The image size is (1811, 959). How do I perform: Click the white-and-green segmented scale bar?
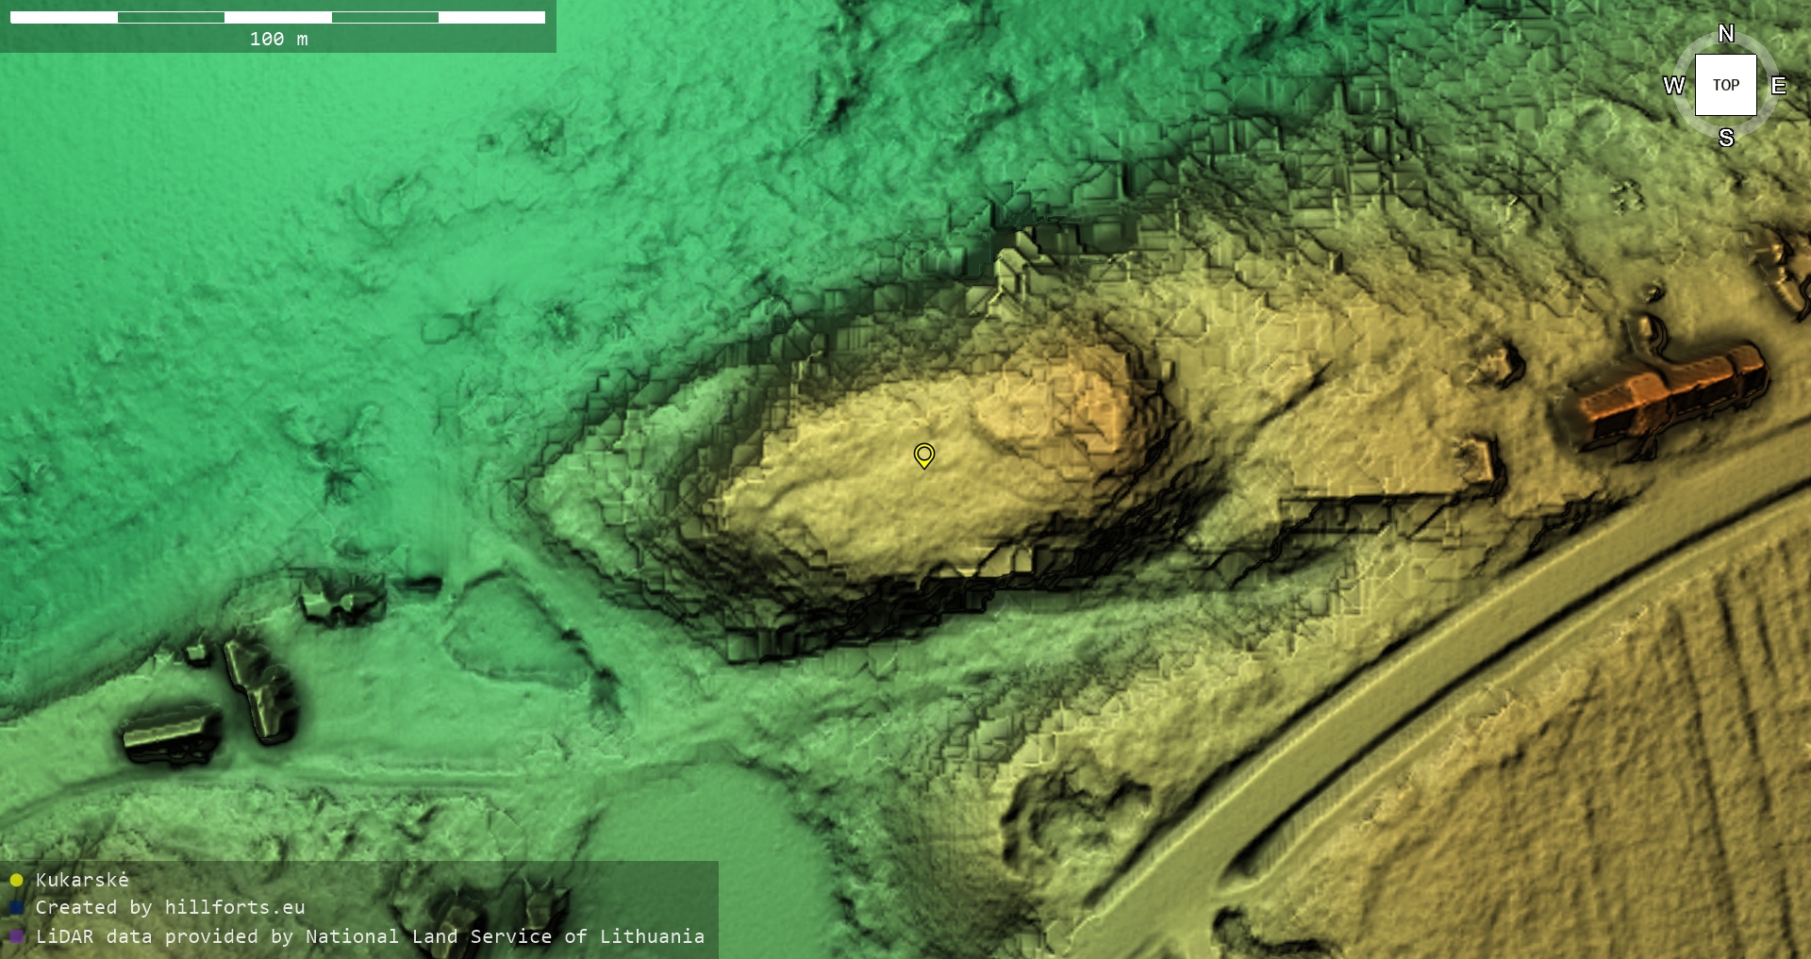click(277, 17)
